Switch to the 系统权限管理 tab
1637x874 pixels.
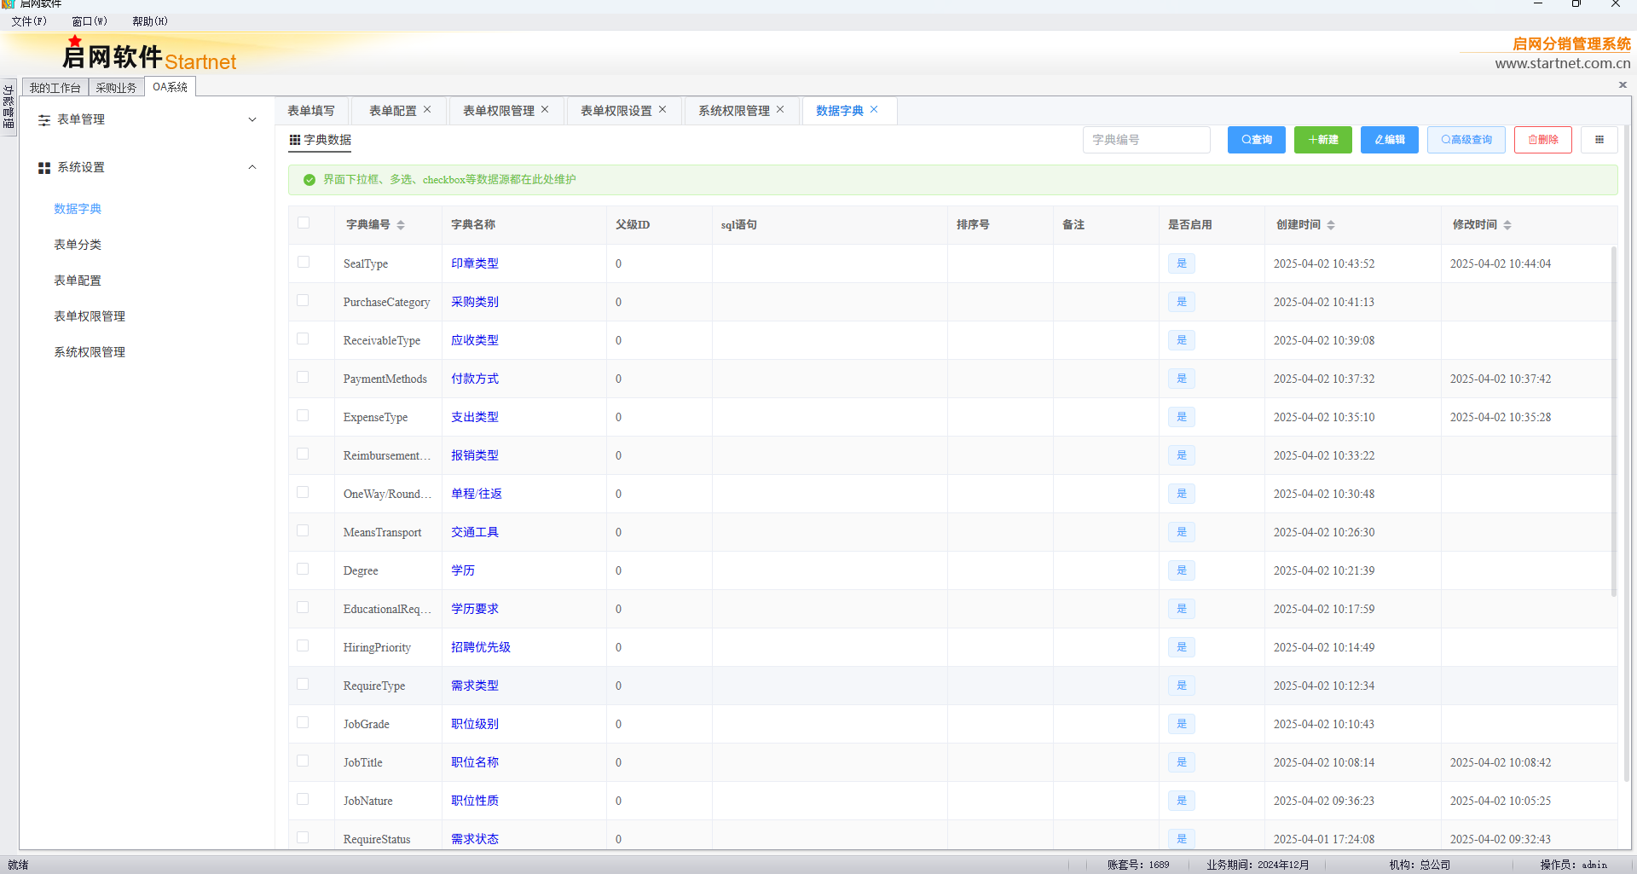click(733, 111)
